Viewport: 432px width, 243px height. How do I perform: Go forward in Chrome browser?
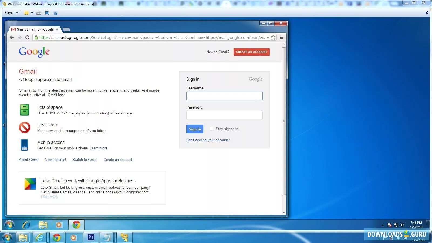click(x=19, y=37)
